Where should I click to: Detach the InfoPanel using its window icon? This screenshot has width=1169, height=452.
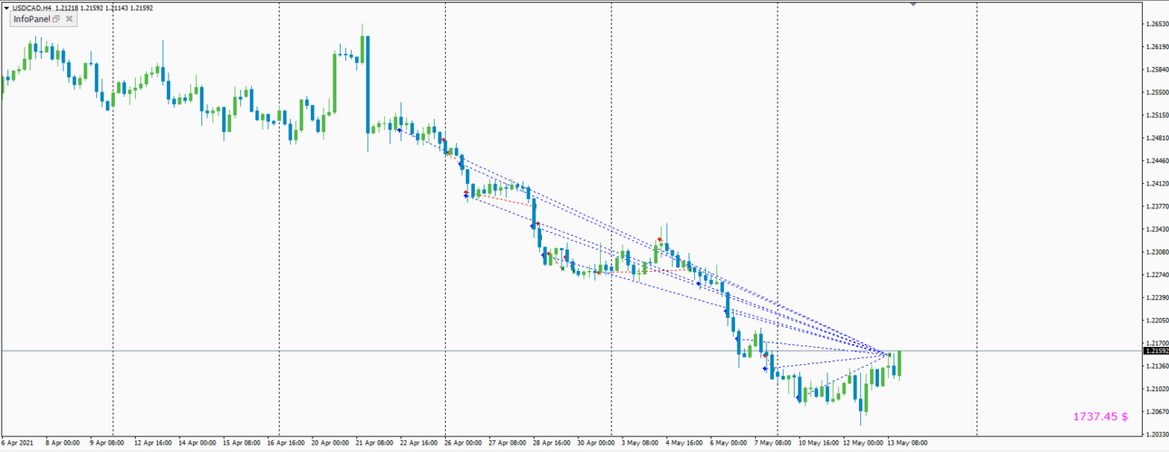coord(56,19)
